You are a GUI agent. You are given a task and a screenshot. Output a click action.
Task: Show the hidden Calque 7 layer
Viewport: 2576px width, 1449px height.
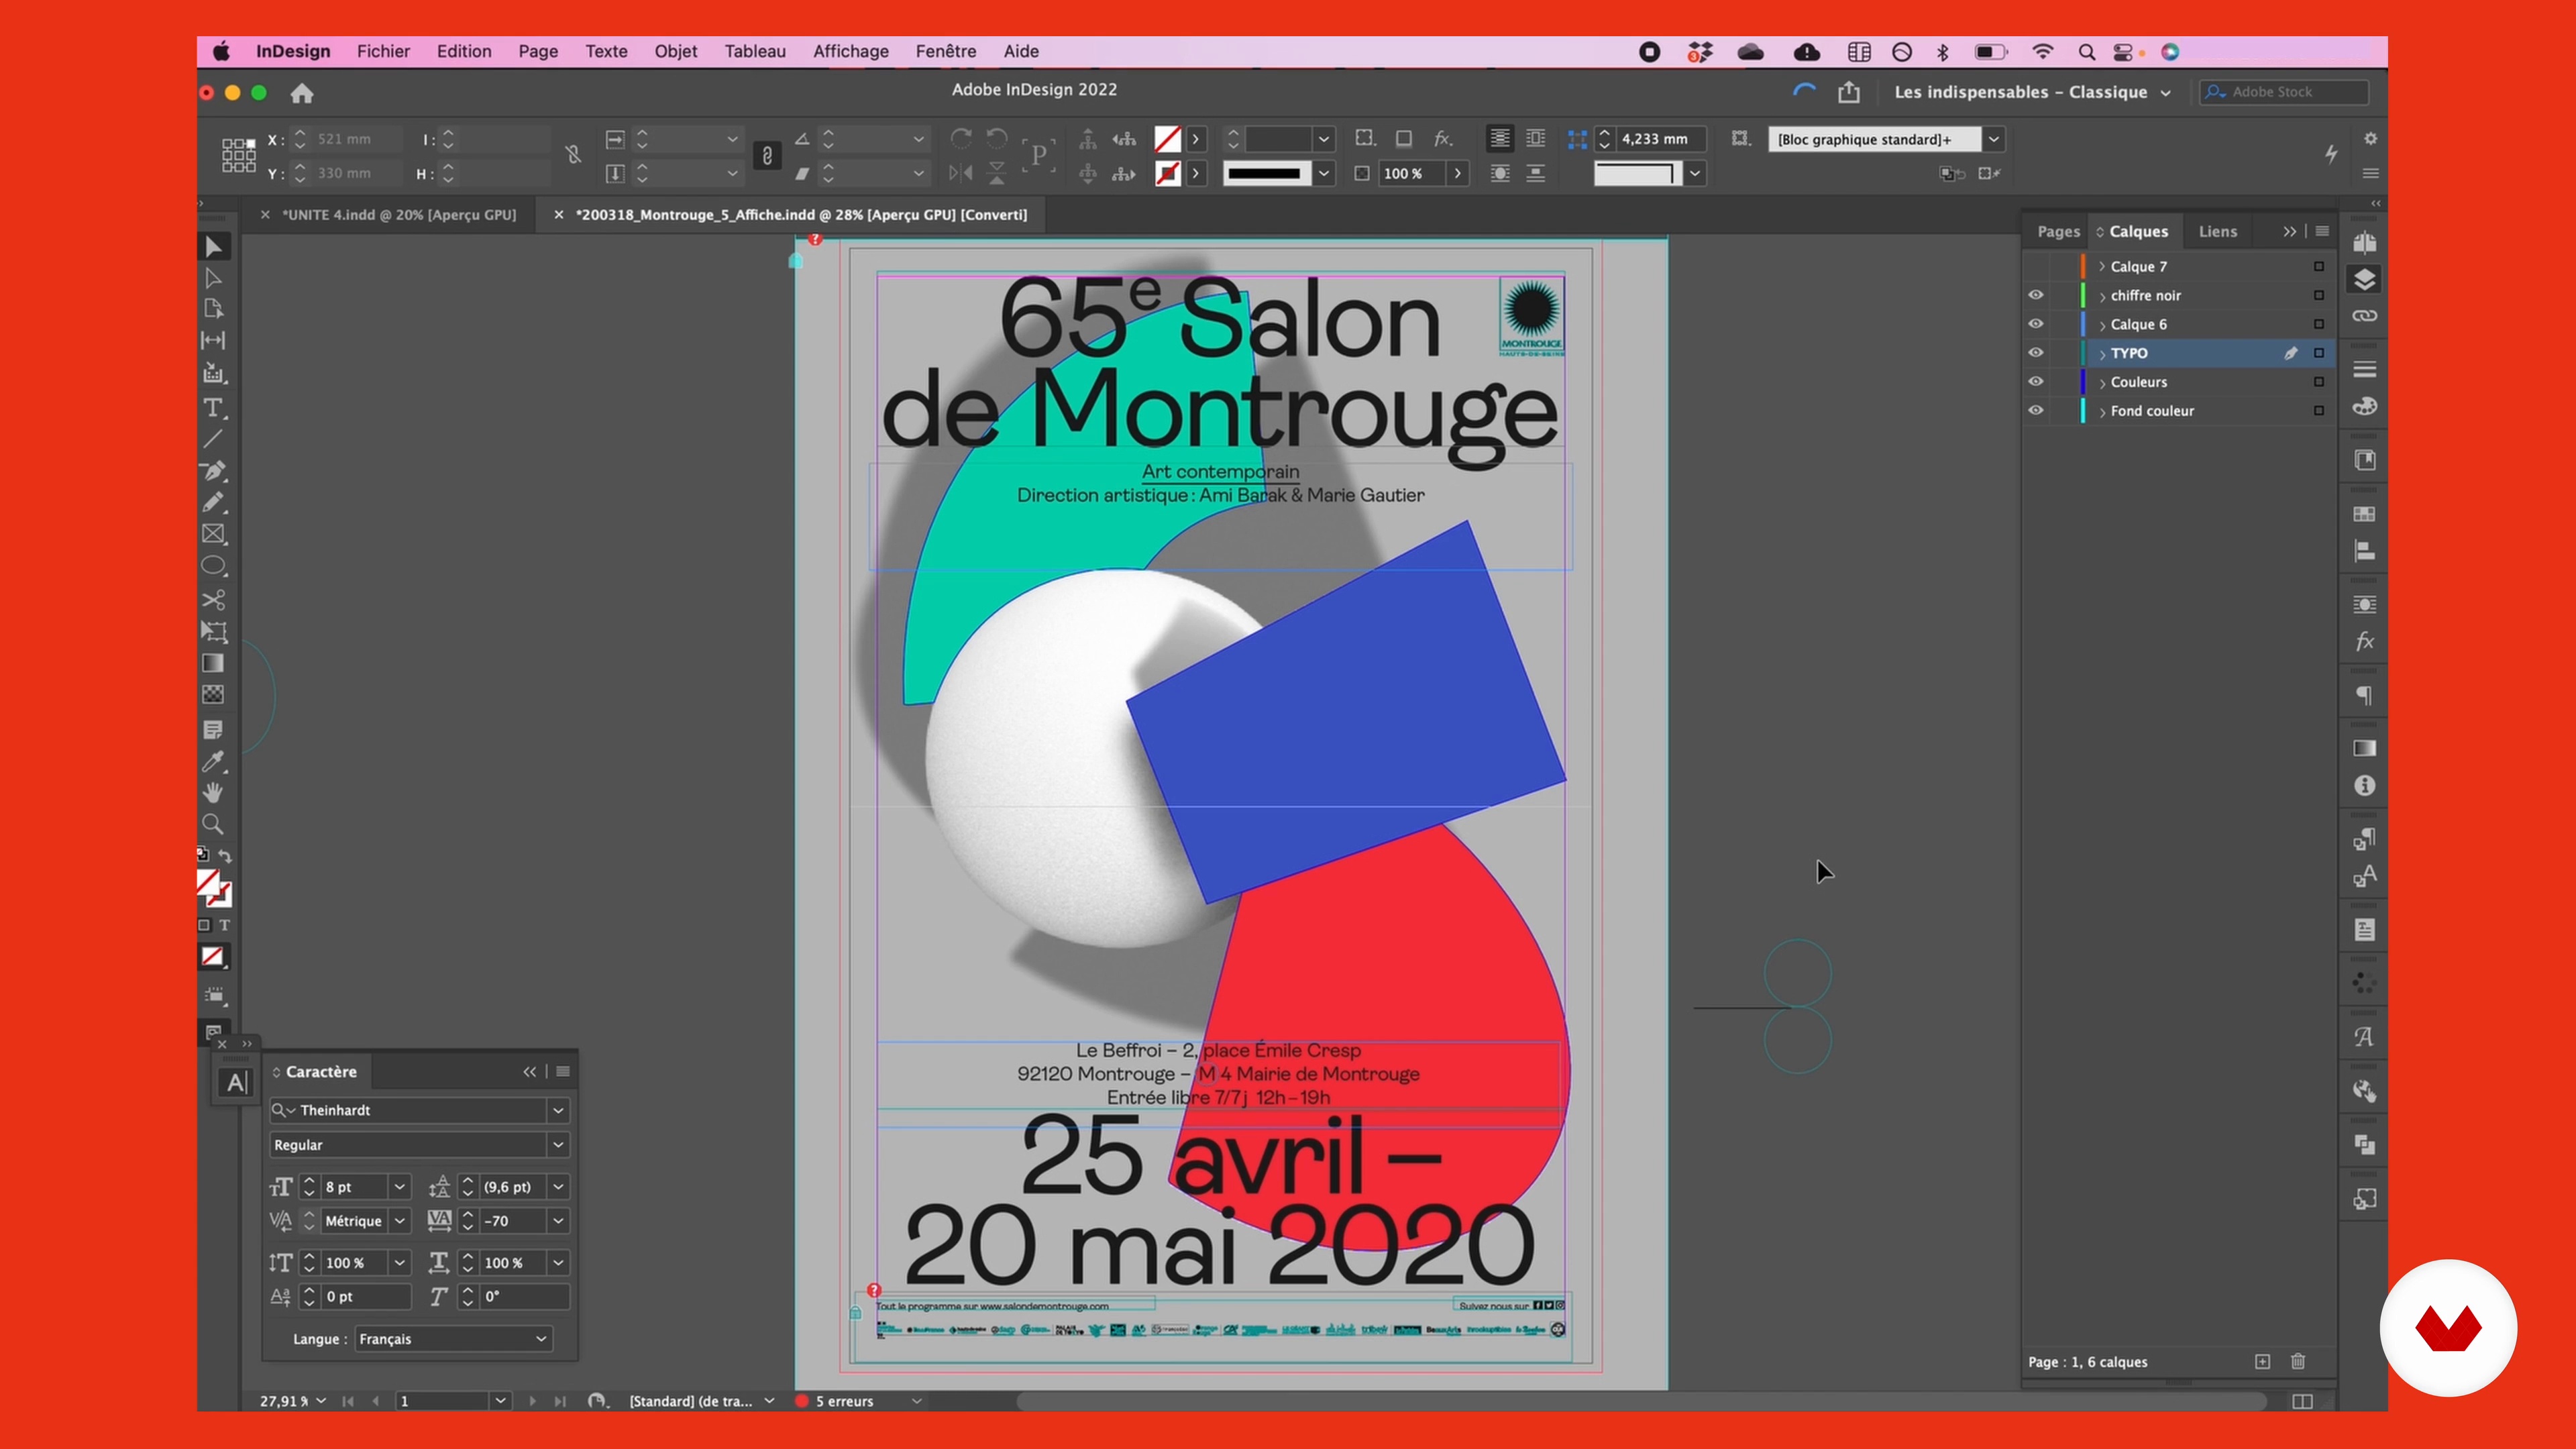pyautogui.click(x=2036, y=266)
